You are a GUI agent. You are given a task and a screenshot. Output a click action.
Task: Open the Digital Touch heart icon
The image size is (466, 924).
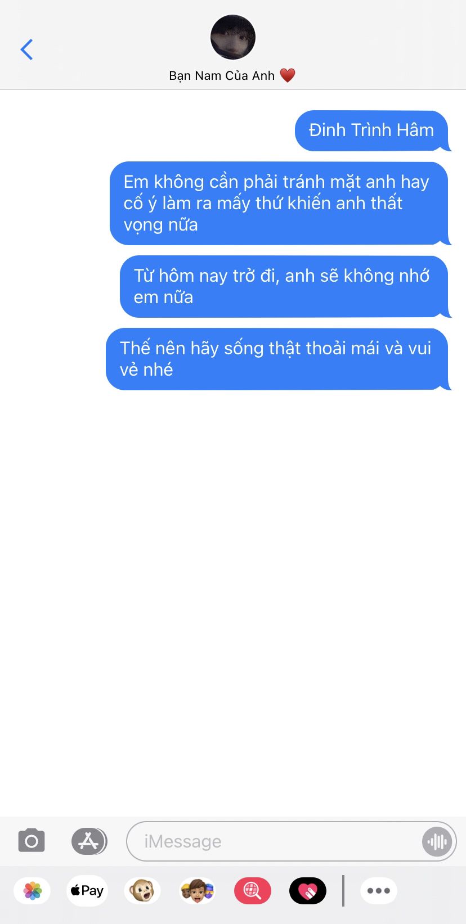click(x=307, y=891)
